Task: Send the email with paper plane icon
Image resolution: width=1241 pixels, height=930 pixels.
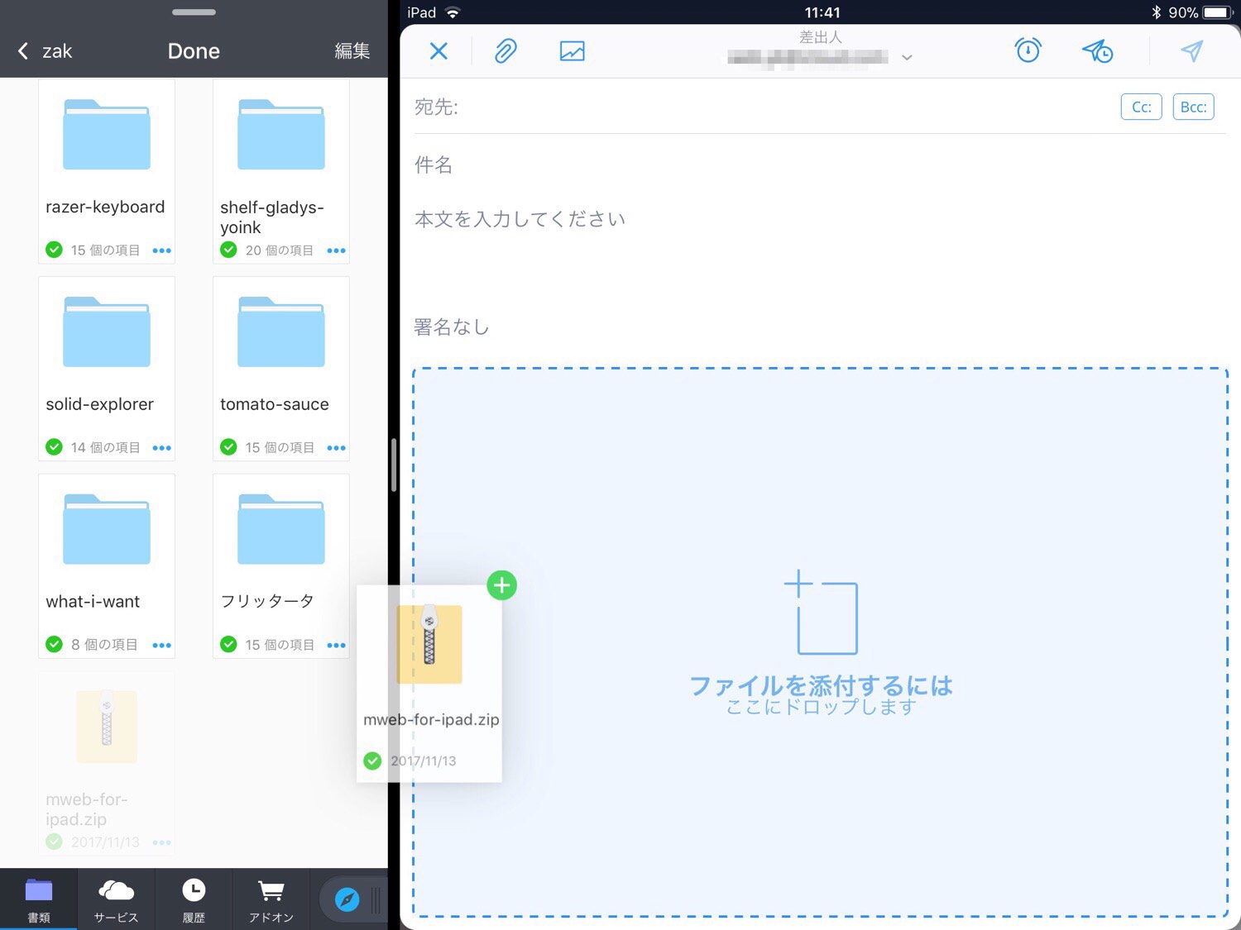Action: 1191,50
